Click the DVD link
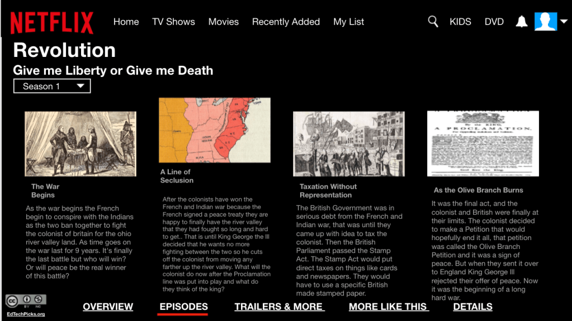Screen dimensions: 572x321 (x=494, y=22)
